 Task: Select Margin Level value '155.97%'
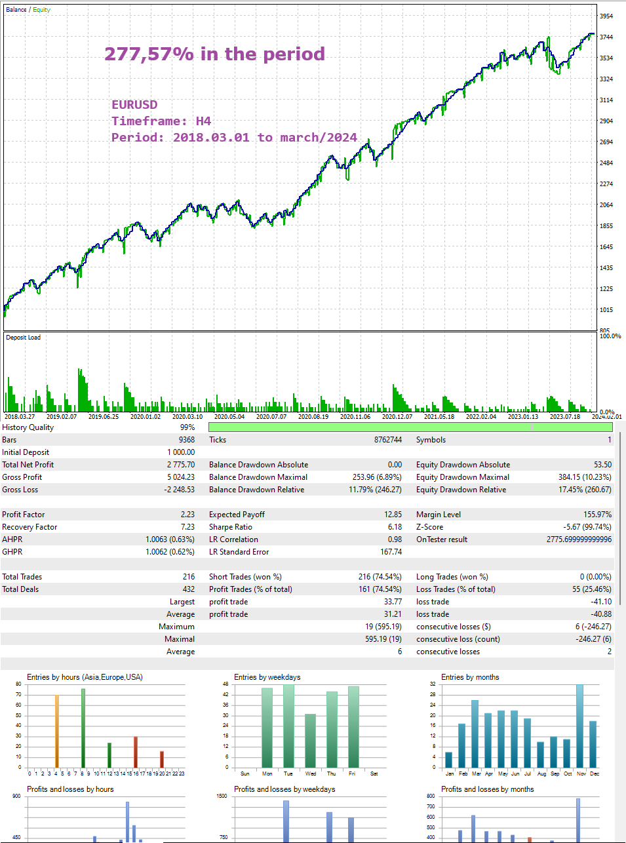click(x=598, y=515)
